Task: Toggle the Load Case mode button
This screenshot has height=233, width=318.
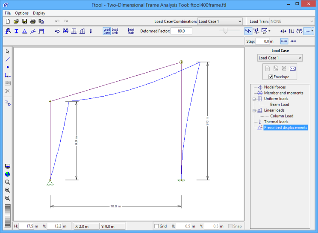Action: click(106, 31)
